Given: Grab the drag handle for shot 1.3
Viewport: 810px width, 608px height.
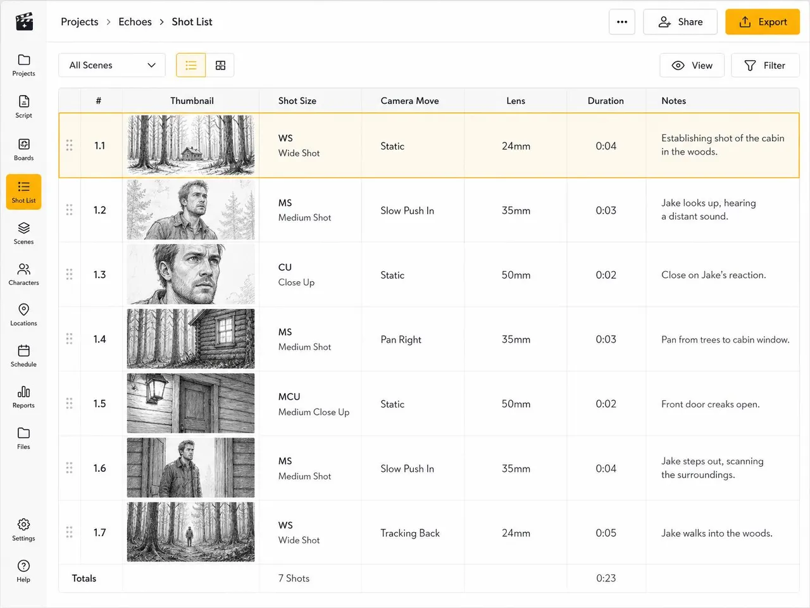Looking at the screenshot, I should [x=70, y=274].
